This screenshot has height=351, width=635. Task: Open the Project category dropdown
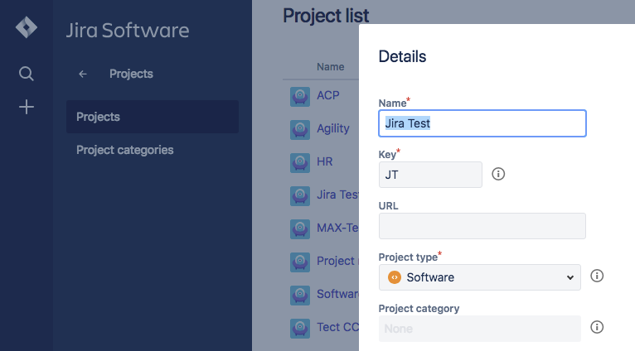click(480, 329)
